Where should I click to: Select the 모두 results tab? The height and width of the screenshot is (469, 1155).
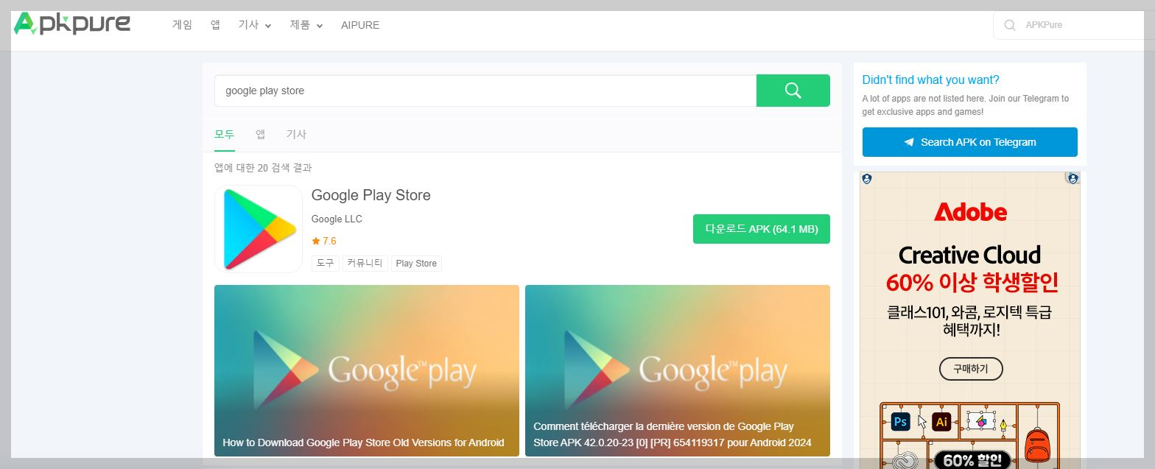225,135
